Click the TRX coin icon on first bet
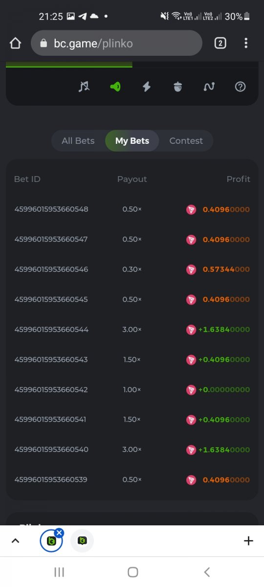Image resolution: width=264 pixels, height=587 pixels. [x=191, y=210]
